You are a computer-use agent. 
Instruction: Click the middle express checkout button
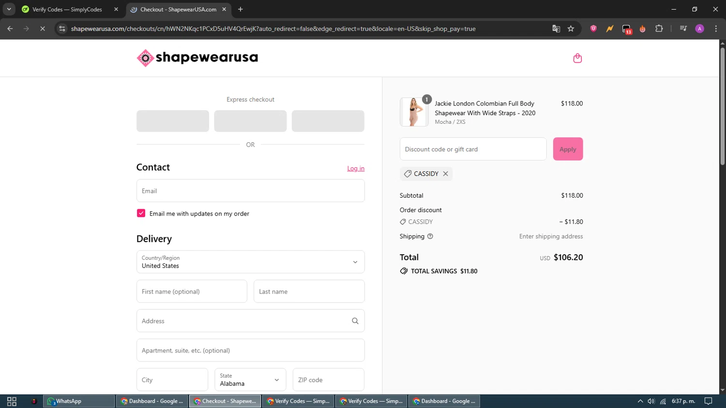250,121
